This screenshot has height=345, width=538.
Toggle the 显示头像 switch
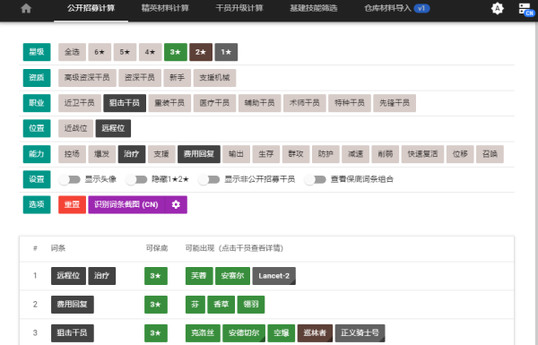(69, 179)
